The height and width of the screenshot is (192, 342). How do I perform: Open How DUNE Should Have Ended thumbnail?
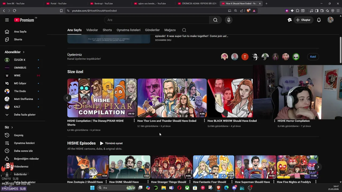(x=130, y=167)
